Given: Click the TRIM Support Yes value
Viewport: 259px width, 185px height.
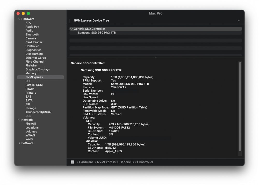Looking at the screenshot, I should (113, 81).
